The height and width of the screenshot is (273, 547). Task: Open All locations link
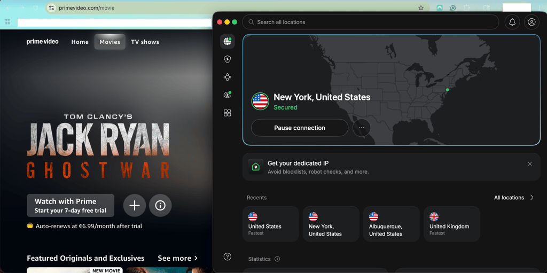point(509,198)
